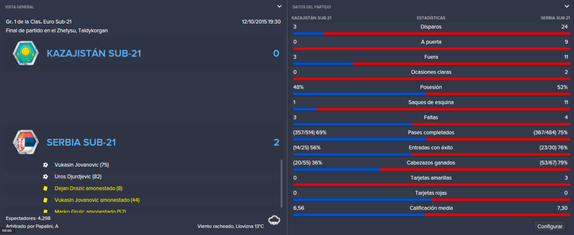574x235 pixels.
Task: Open the Datos del Partido dropdown arrow
Action: (x=566, y=6)
